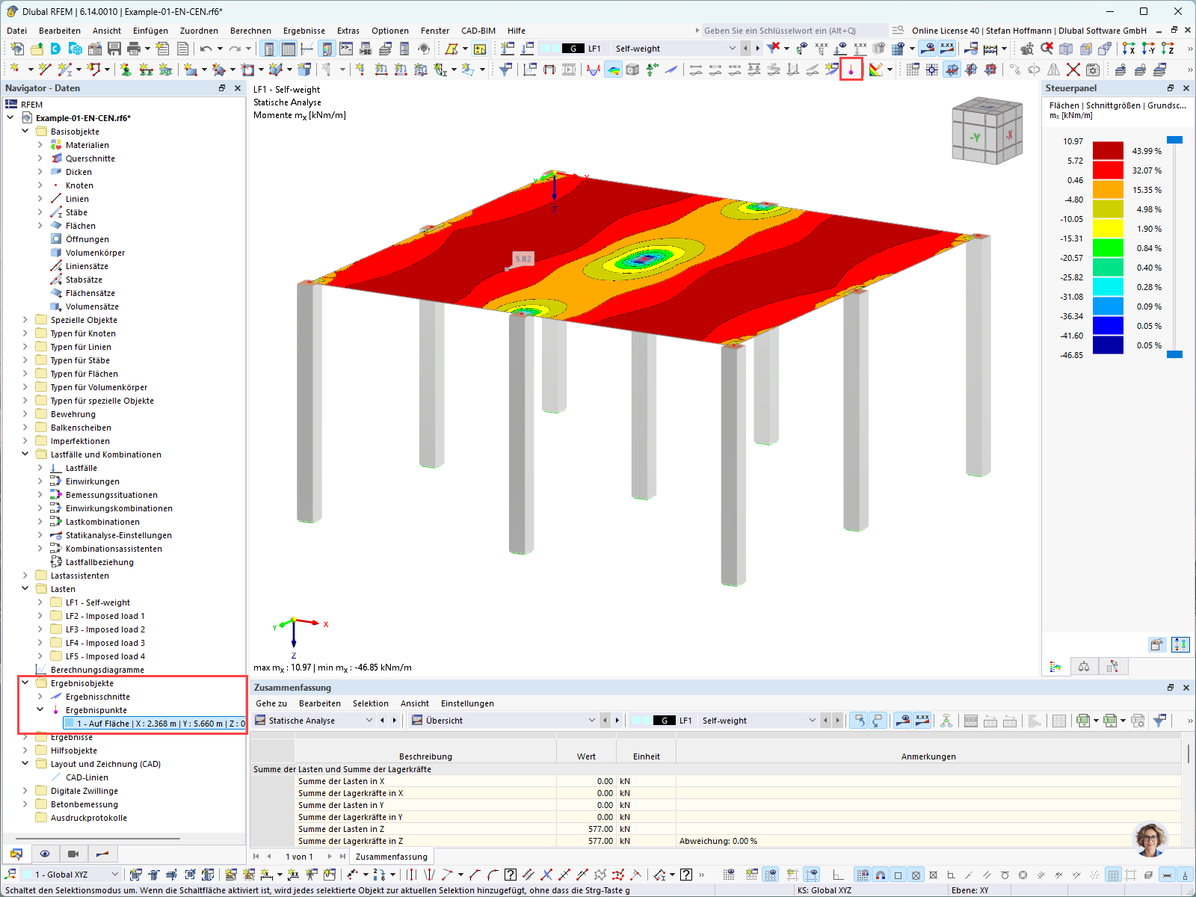Click the red X delete toolbar icon
This screenshot has width=1196, height=897.
(x=1073, y=70)
